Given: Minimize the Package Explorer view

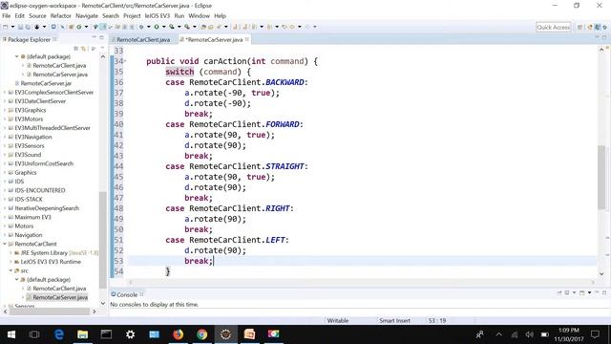Looking at the screenshot, I should point(94,37).
